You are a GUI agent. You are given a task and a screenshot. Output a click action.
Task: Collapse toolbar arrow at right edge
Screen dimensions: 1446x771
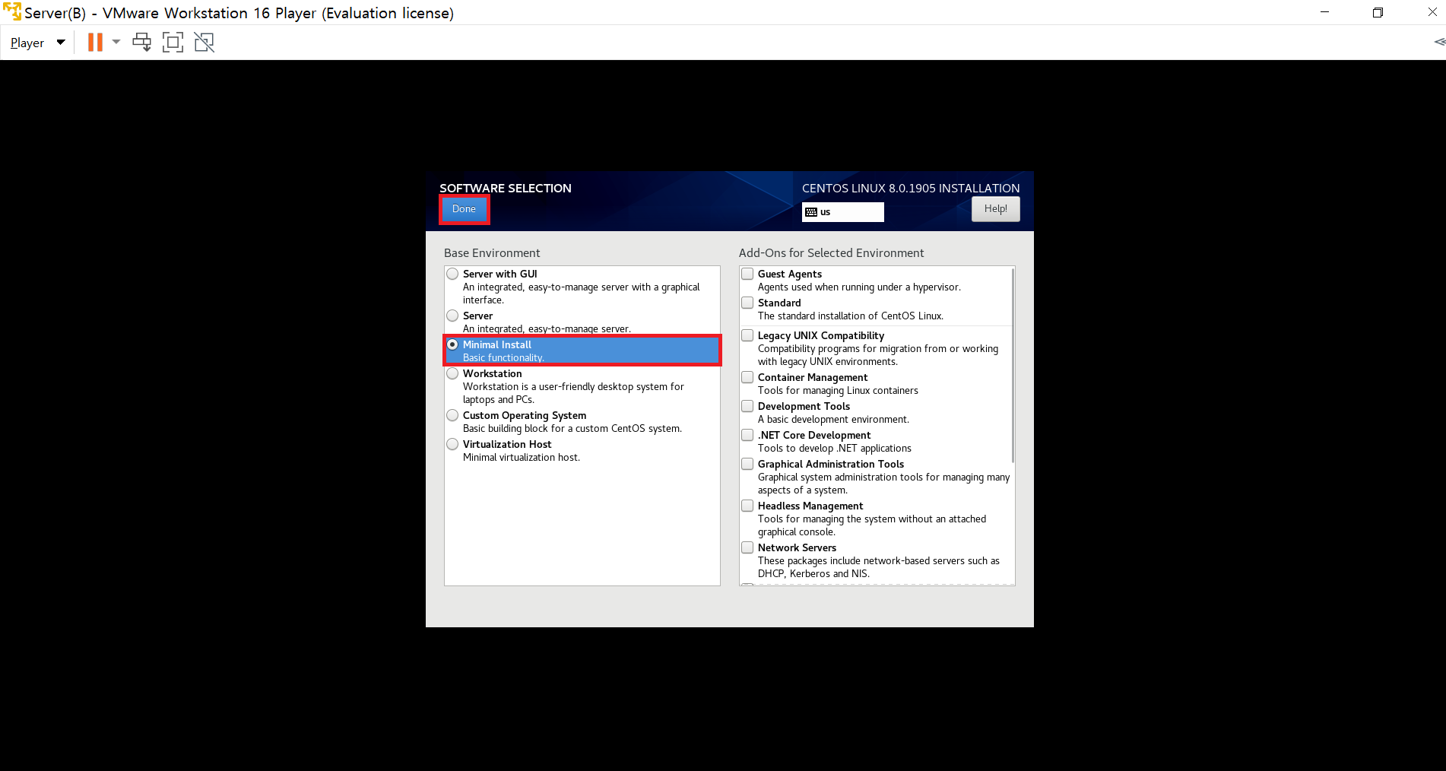point(1439,42)
